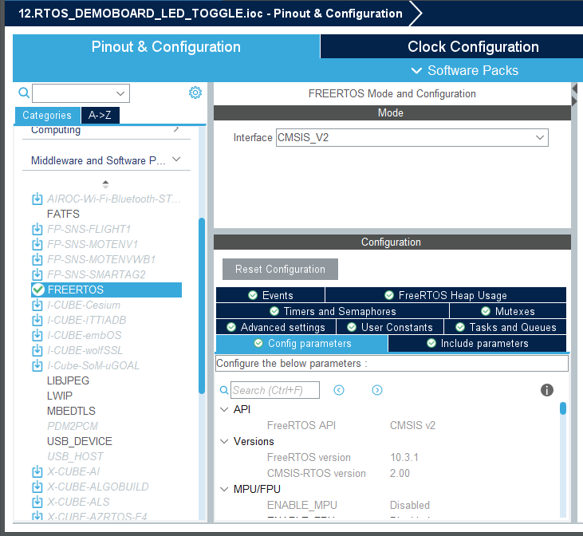Go to previous search result arrow
This screenshot has height=536, width=583.
pos(339,390)
